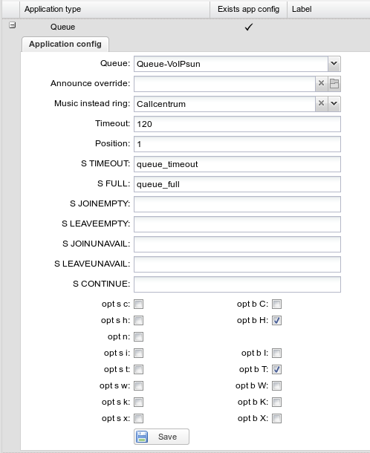The width and height of the screenshot is (370, 453).
Task: Uncheck the opt b T checkbox
Action: 276,370
